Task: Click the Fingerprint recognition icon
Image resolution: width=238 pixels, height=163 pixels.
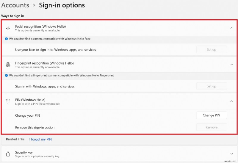Action: coord(8,65)
